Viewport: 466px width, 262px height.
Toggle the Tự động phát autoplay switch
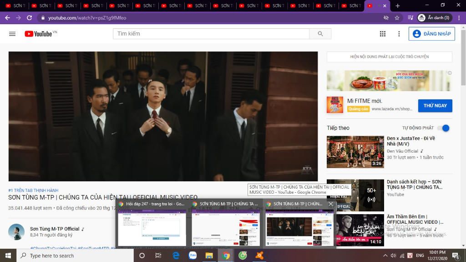point(443,128)
